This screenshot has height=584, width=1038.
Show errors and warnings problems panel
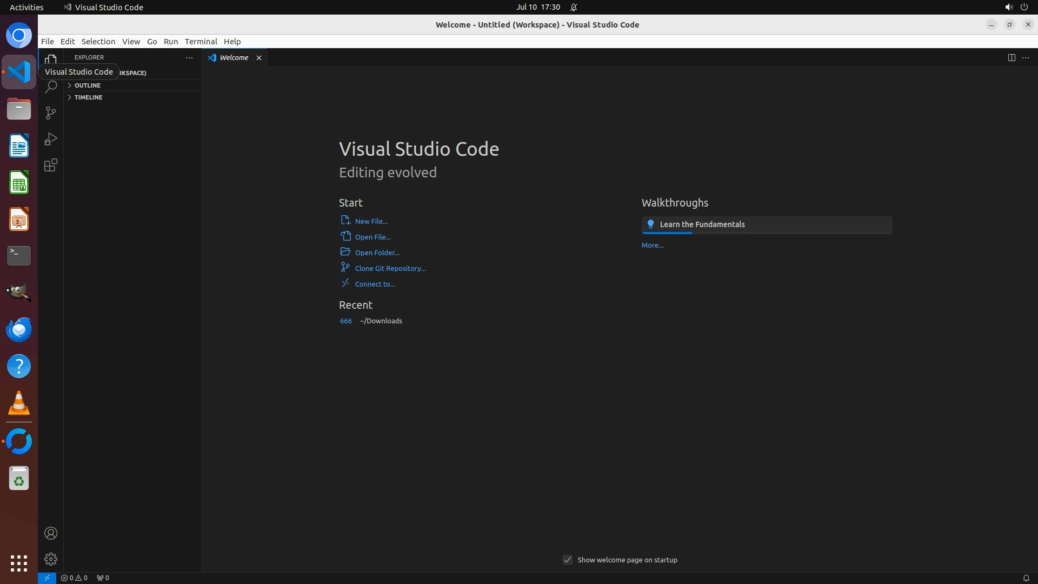point(74,578)
